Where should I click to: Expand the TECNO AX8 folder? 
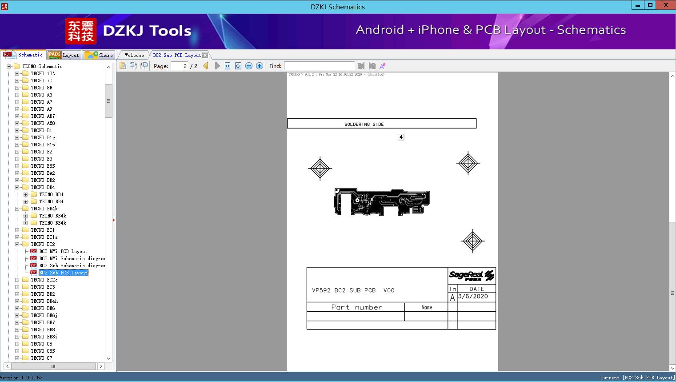click(x=17, y=123)
